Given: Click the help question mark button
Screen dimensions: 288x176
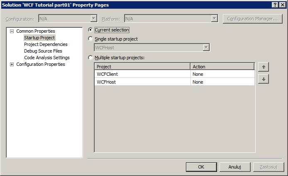Looking at the screenshot, I should [275, 5].
